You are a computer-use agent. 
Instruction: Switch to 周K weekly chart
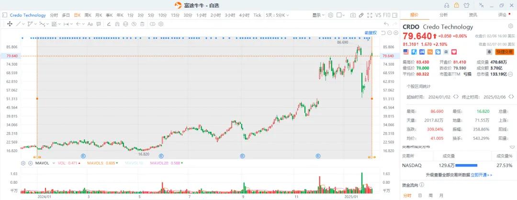point(88,15)
